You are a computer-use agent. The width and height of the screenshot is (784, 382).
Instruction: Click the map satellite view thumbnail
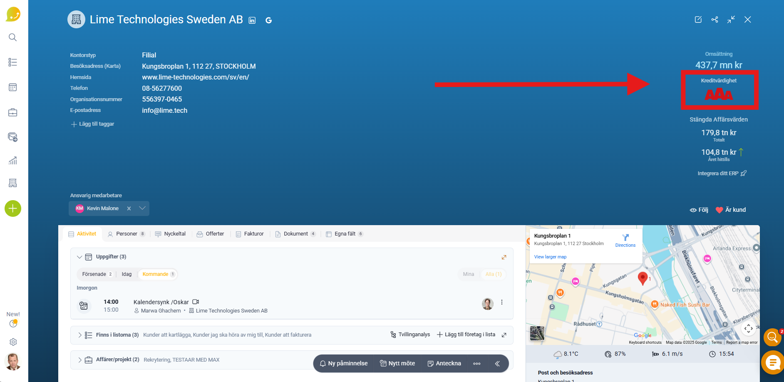pyautogui.click(x=537, y=333)
